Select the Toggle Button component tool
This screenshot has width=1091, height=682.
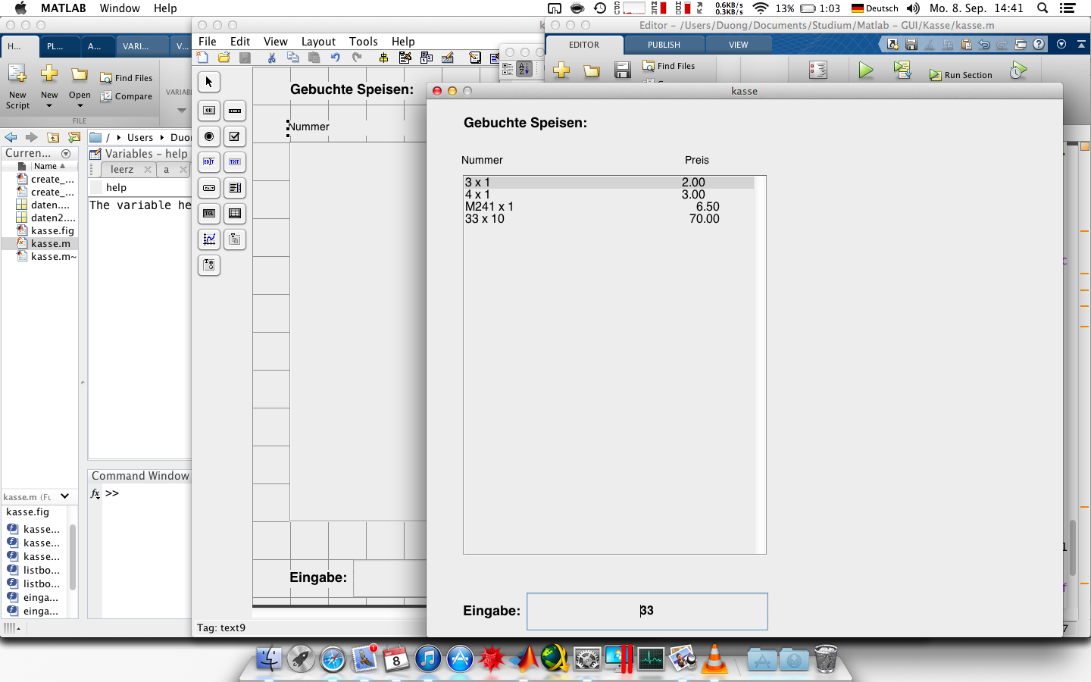click(x=209, y=214)
